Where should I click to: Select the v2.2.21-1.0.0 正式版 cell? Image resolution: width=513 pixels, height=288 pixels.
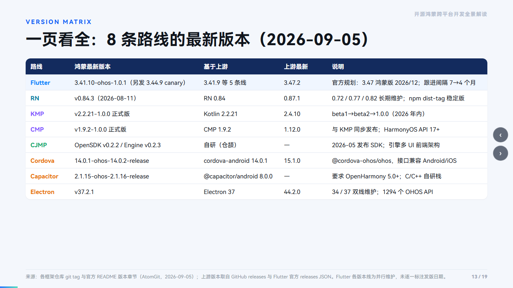[x=102, y=114]
